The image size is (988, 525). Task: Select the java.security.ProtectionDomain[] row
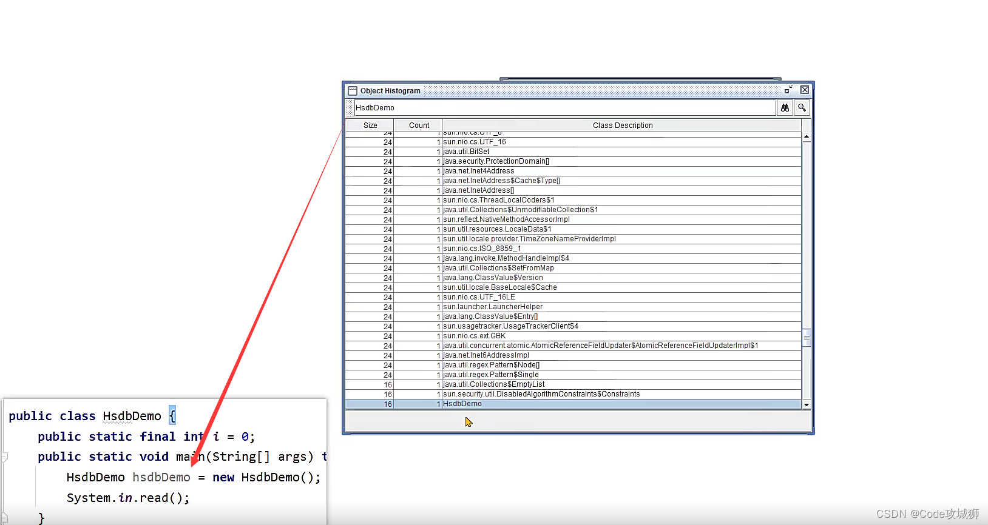(574, 161)
